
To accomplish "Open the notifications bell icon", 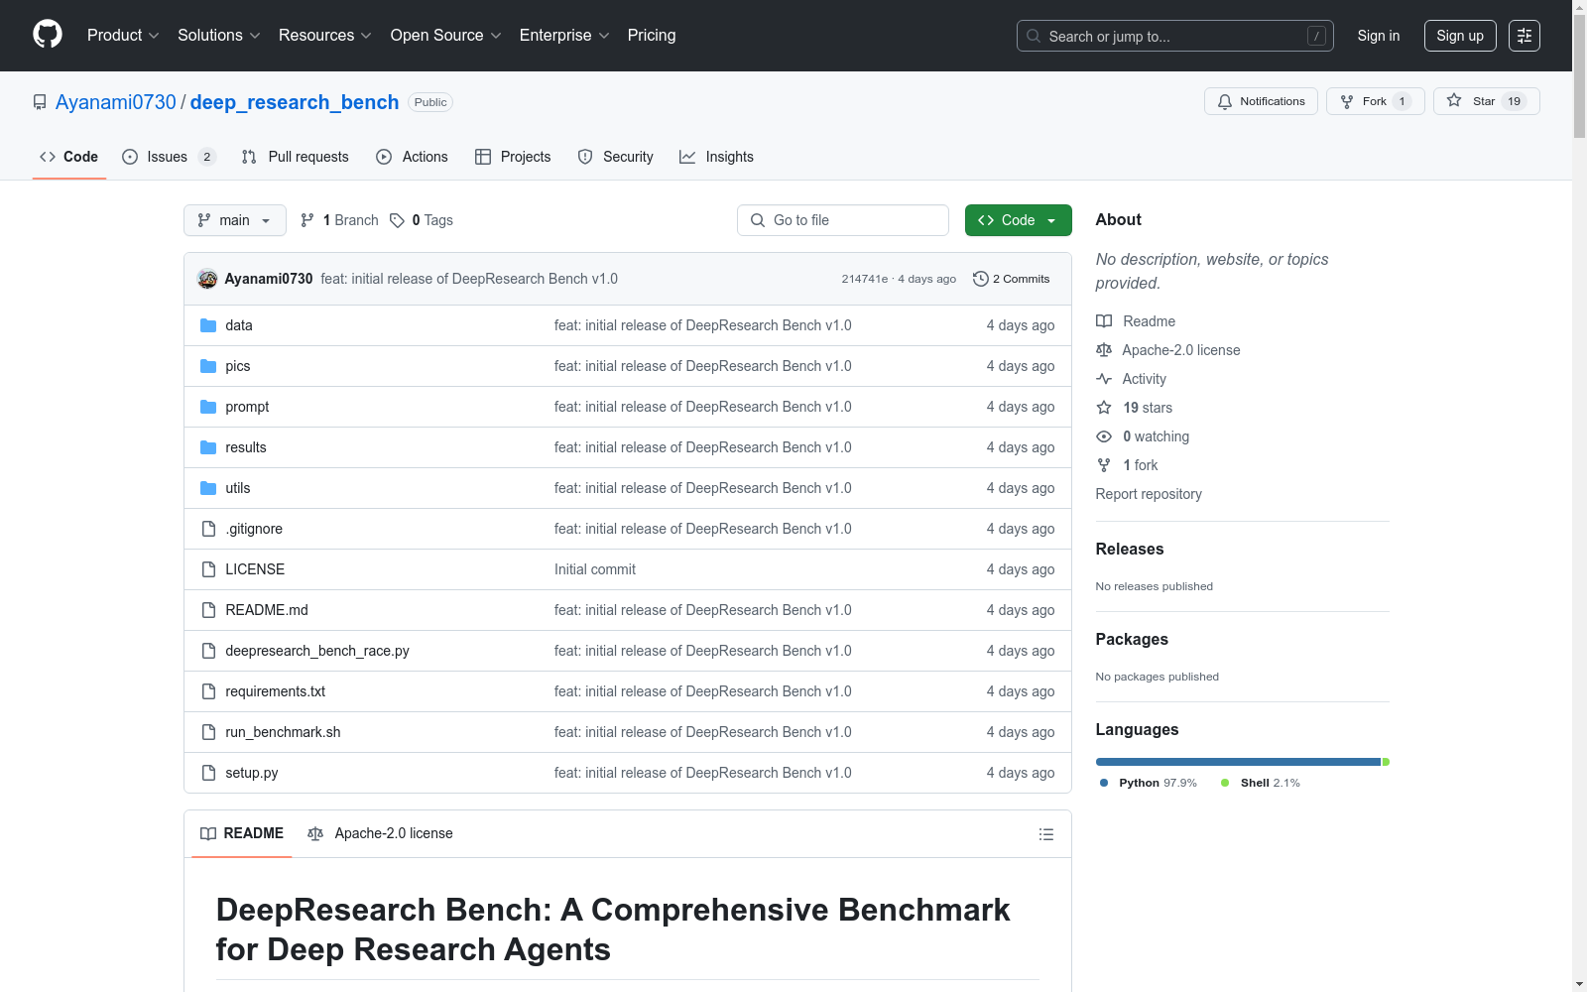I will click(x=1224, y=101).
